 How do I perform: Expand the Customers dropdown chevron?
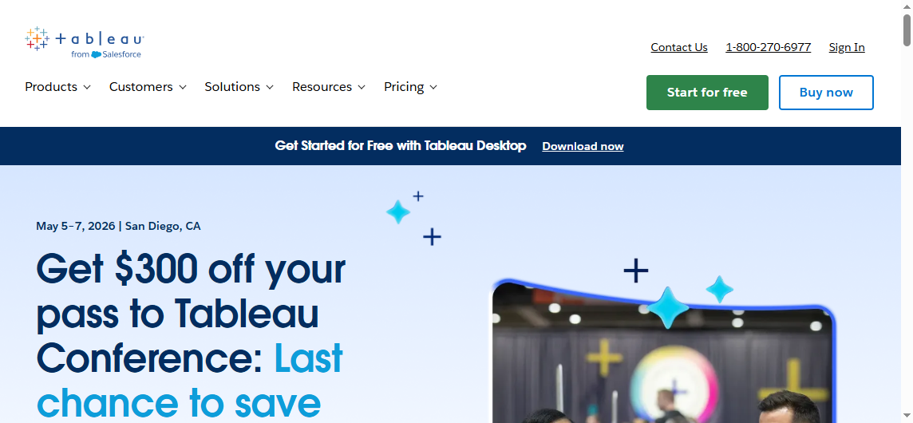tap(182, 88)
